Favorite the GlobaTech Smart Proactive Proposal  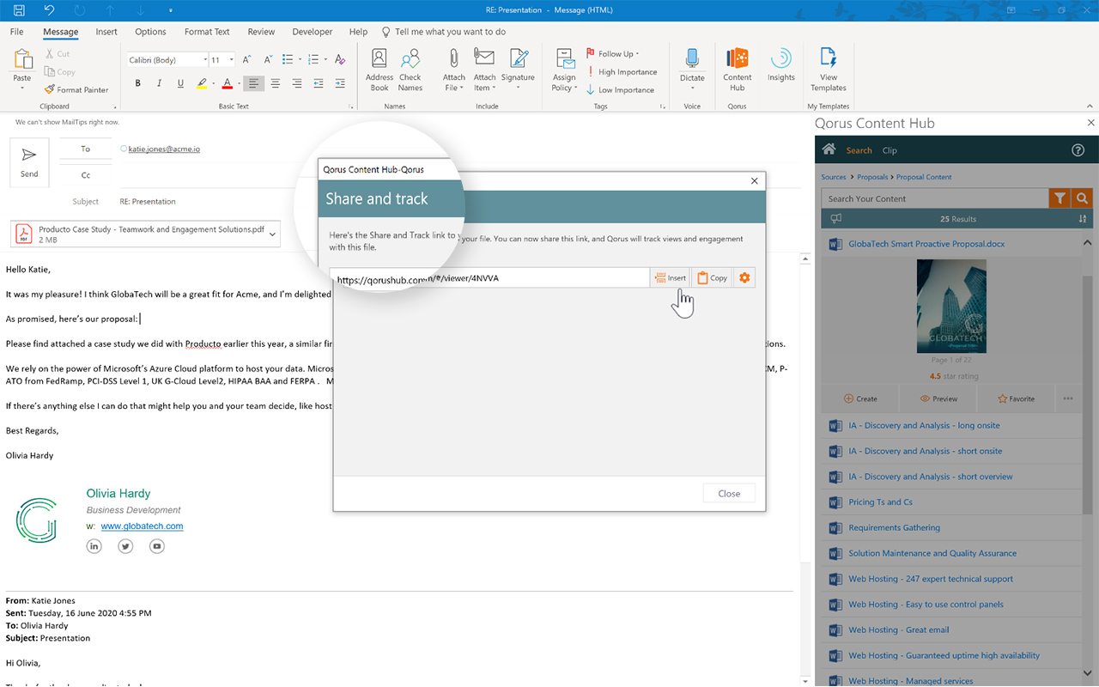point(1016,398)
